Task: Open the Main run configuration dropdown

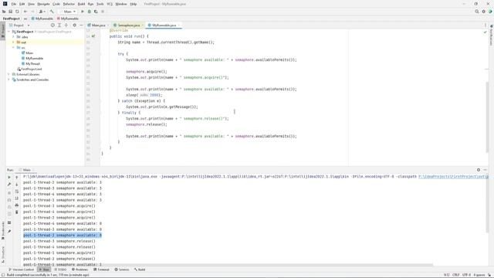Action: 67,12
